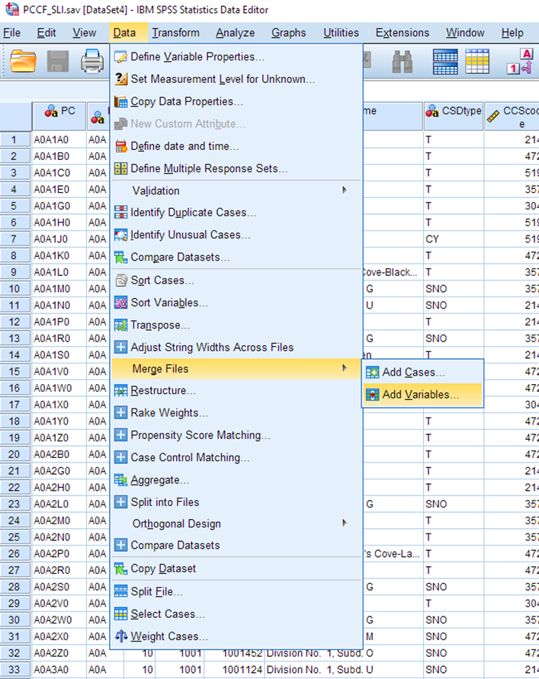Image resolution: width=539 pixels, height=679 pixels.
Task: Click cell containing A0A1A0
Action: (x=59, y=140)
